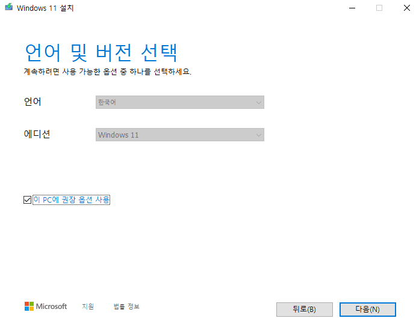This screenshot has width=419, height=330.
Task: Click the Windows 11 setup icon in title bar
Action: [x=9, y=7]
